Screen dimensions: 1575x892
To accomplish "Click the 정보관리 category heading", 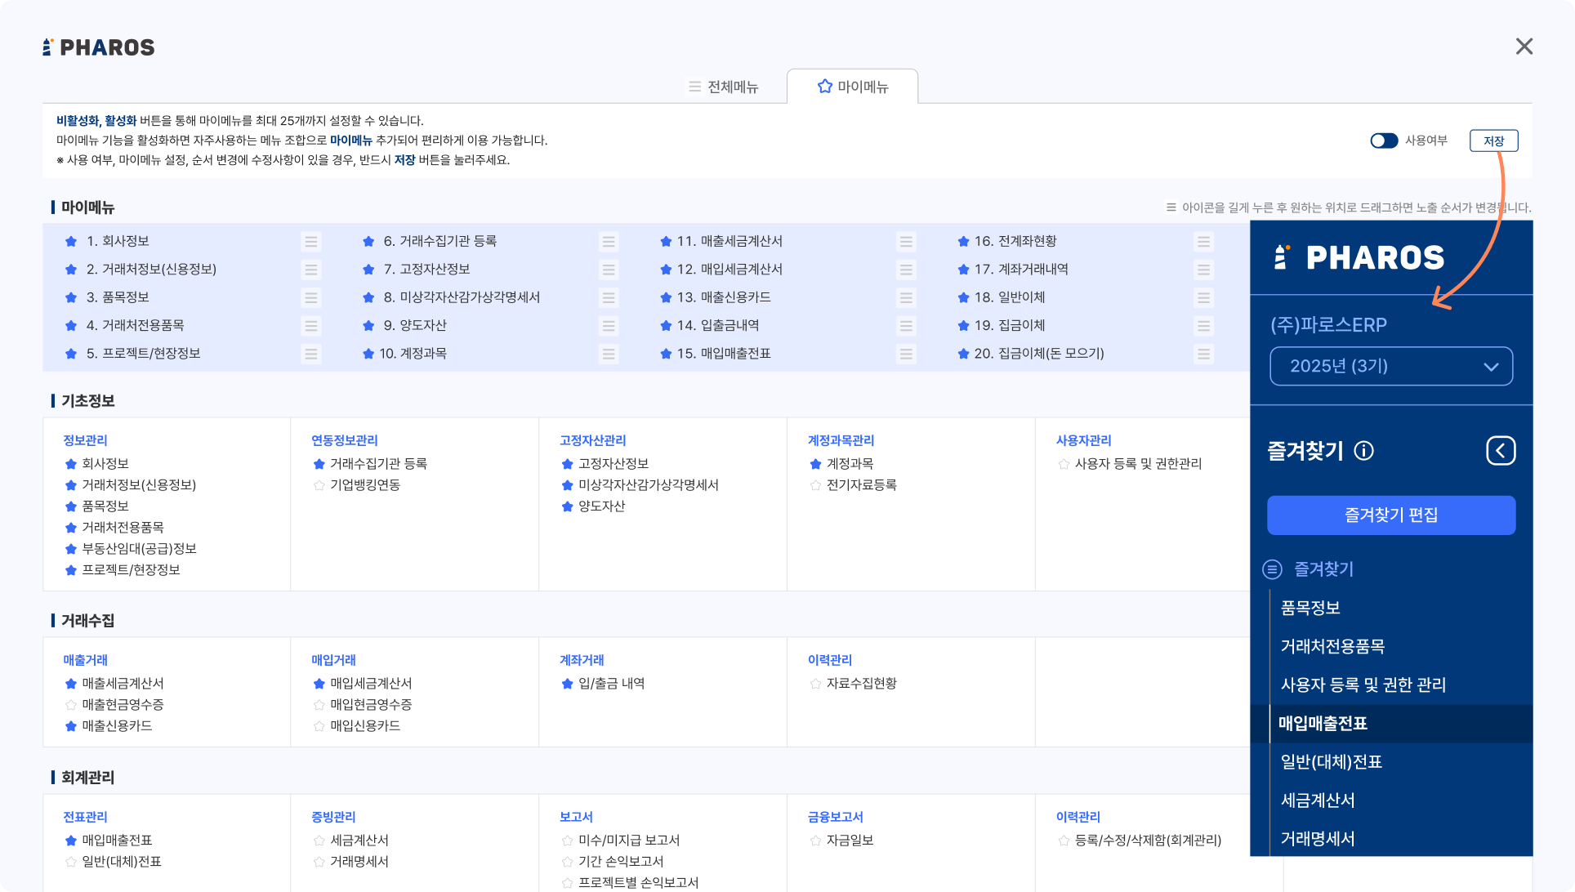I will (85, 440).
